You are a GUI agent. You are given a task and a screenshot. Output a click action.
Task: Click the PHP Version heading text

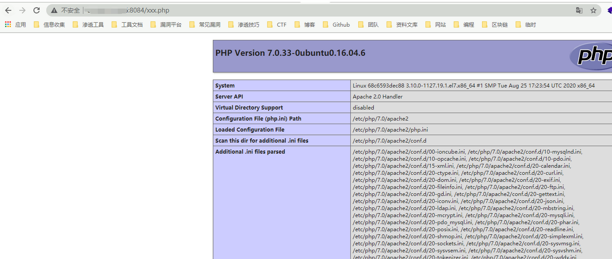[x=290, y=53]
